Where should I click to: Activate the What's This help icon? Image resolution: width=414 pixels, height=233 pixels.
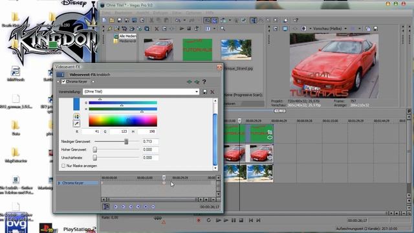point(296,20)
